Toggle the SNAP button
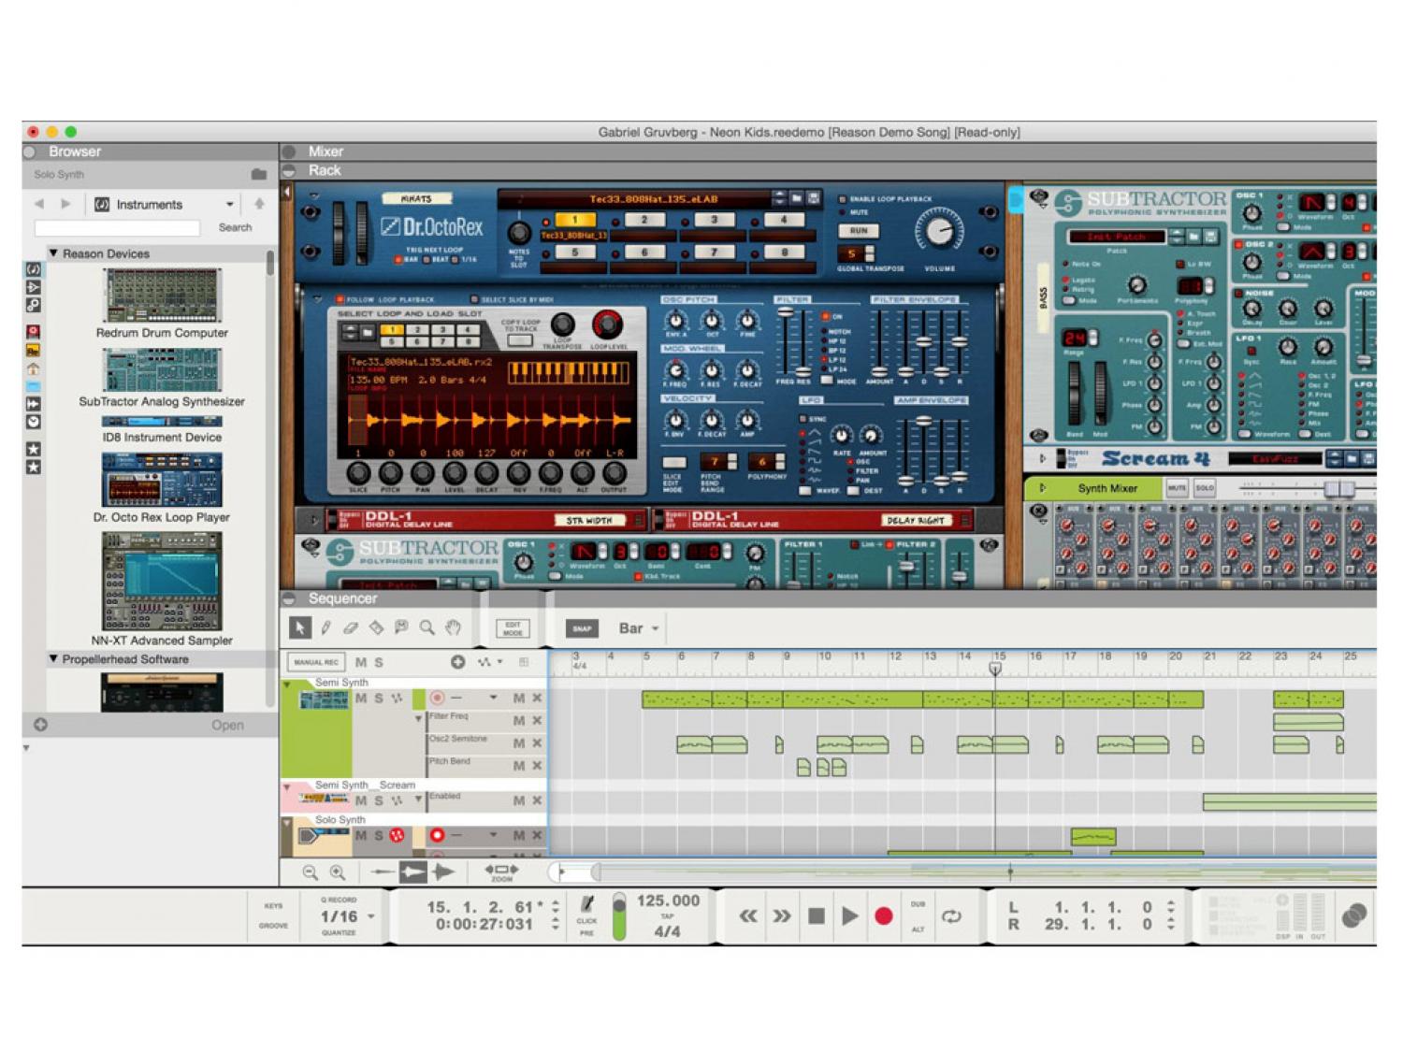1403x1052 pixels. [581, 628]
